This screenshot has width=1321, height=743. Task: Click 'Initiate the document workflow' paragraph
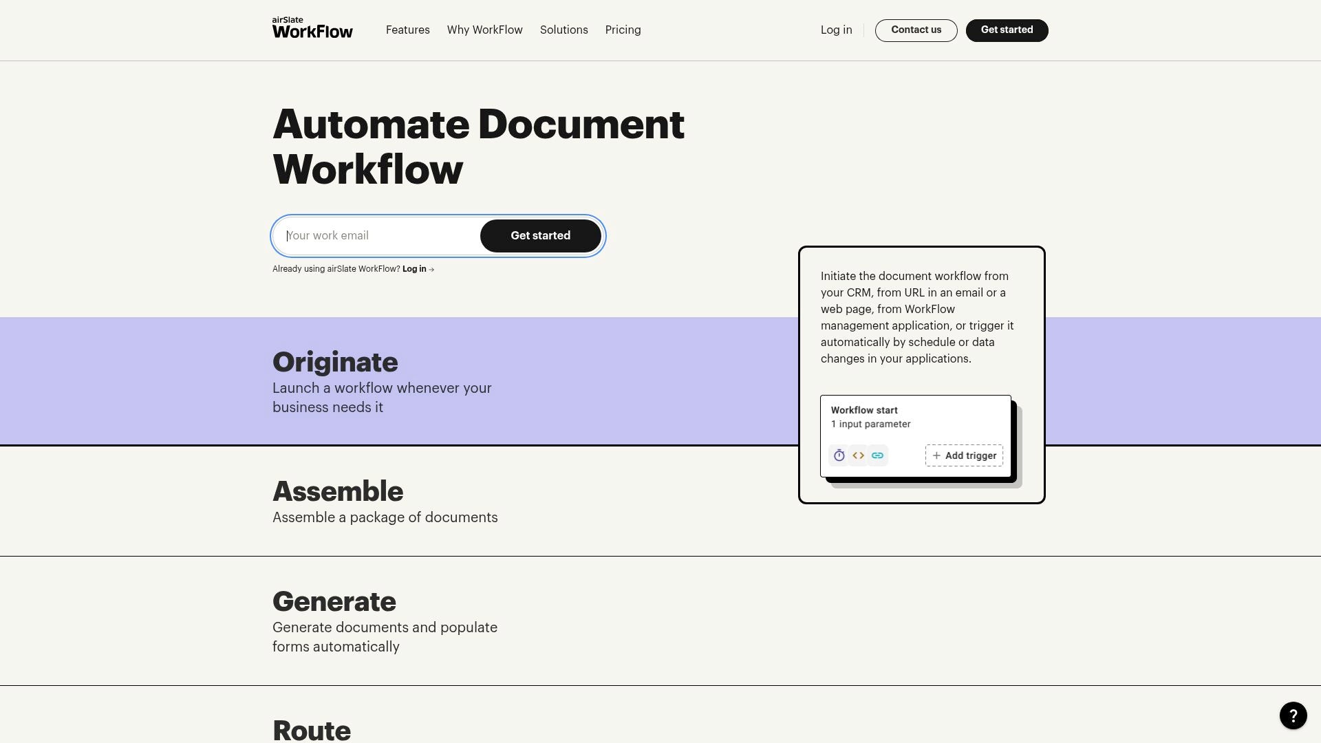pyautogui.click(x=916, y=317)
